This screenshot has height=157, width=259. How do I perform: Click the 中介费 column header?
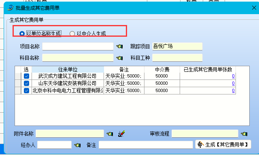pyautogui.click(x=162, y=69)
